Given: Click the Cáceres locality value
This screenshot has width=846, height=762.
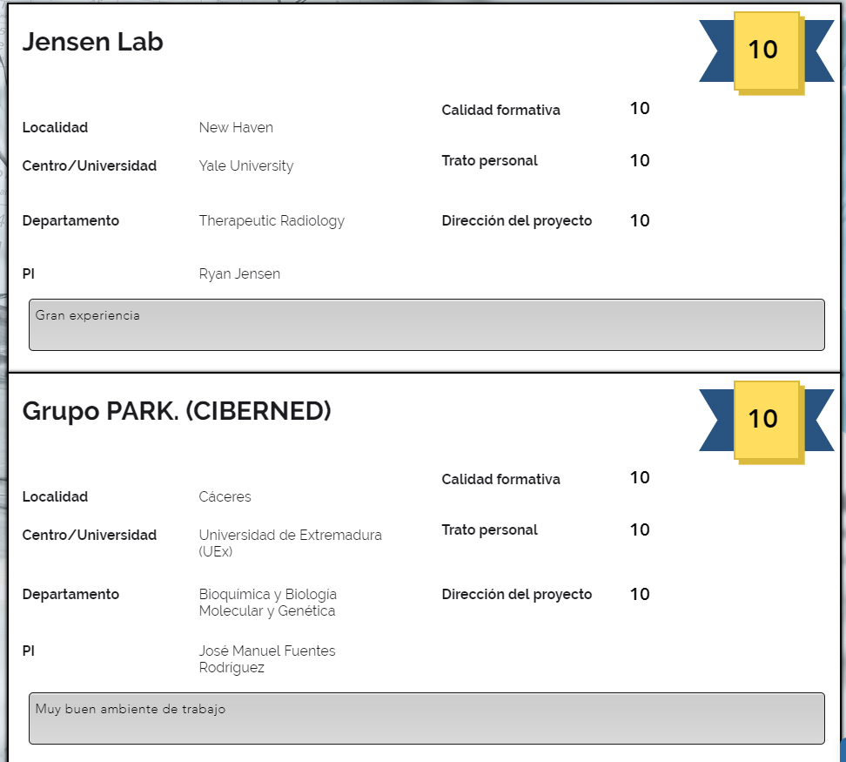Looking at the screenshot, I should (x=225, y=497).
